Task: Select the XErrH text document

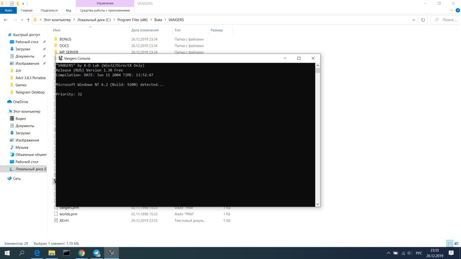Action: click(64, 221)
